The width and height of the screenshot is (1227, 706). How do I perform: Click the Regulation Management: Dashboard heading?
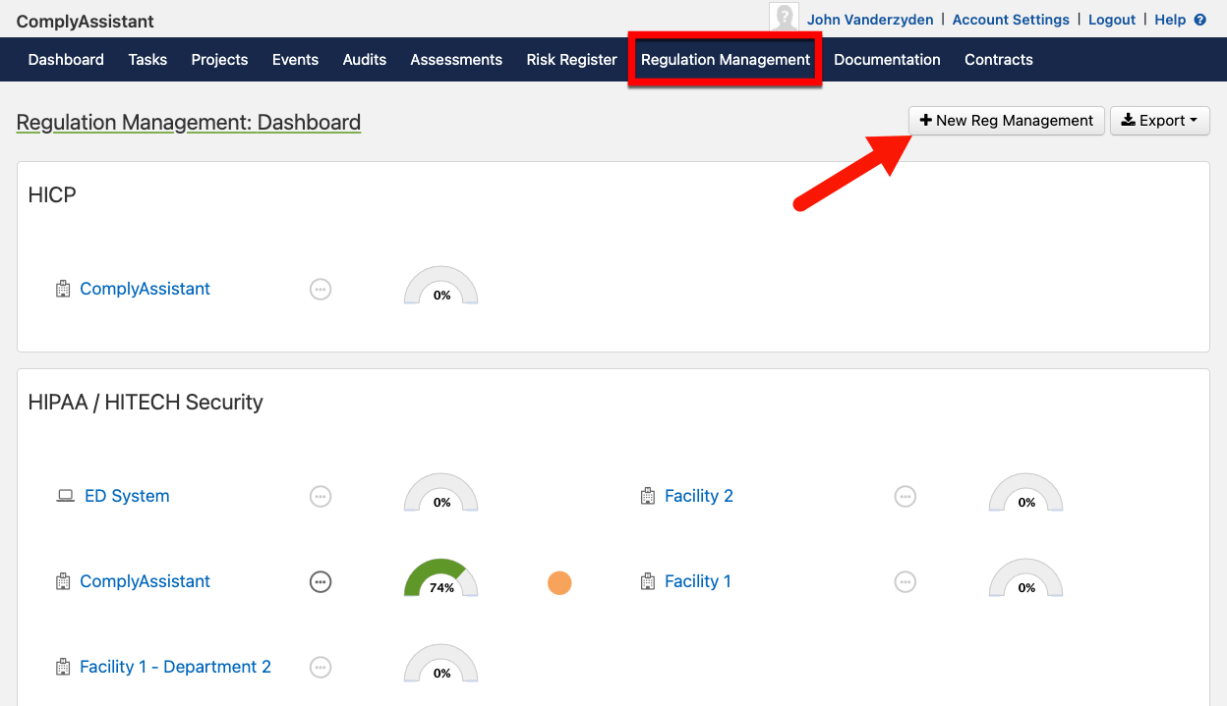click(x=189, y=123)
